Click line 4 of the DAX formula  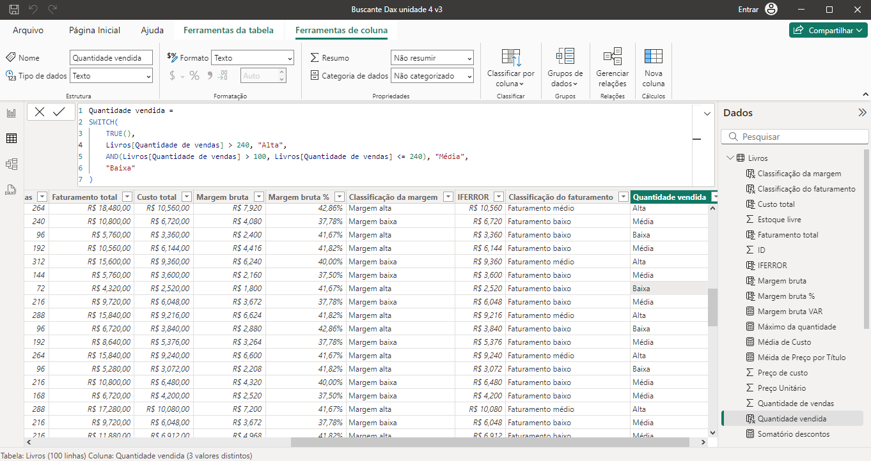coord(197,145)
